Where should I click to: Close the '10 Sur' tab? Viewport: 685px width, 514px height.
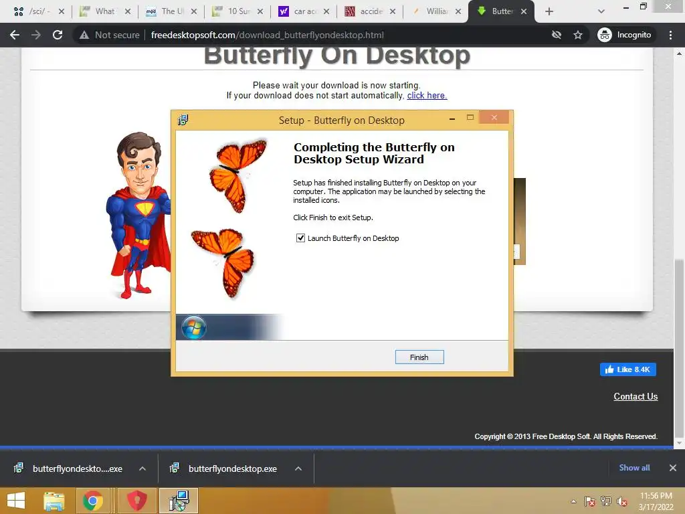260,11
